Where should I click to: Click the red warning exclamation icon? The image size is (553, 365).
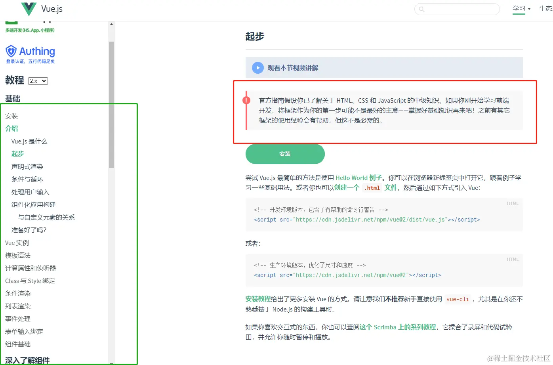click(246, 100)
